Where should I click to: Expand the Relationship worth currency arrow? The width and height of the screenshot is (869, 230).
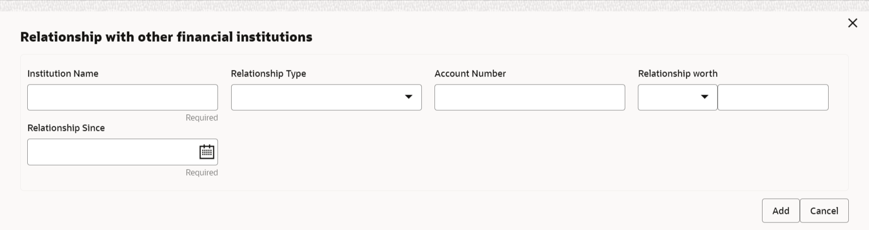704,97
